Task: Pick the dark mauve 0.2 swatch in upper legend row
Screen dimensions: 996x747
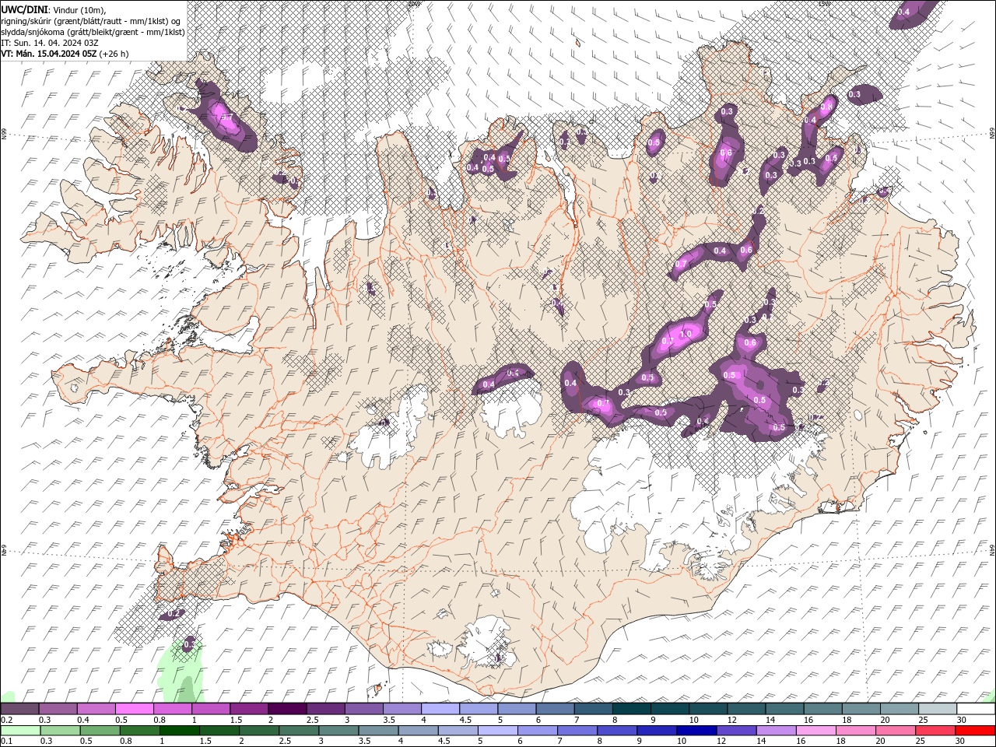Action: point(19,709)
